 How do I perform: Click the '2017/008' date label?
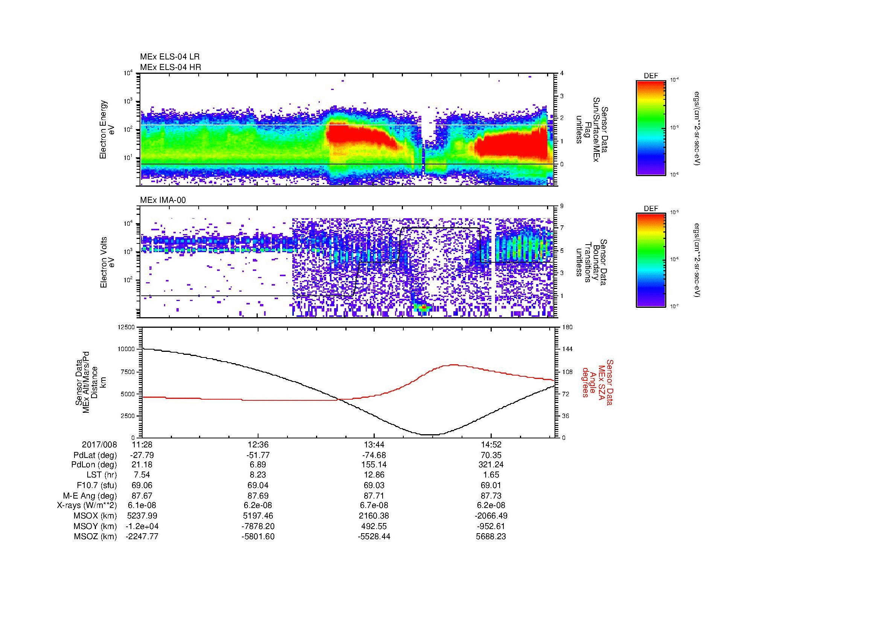99,444
